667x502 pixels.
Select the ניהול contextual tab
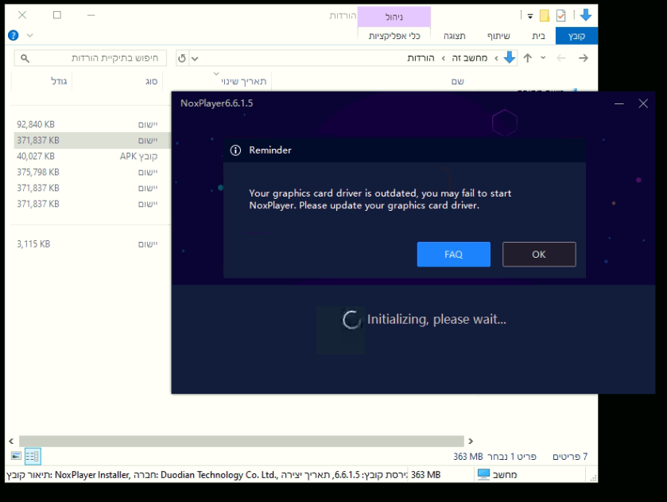point(394,17)
